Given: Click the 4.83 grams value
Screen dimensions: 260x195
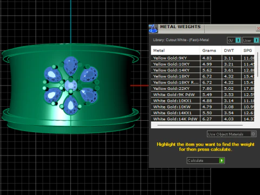Looking at the screenshot, I should pyautogui.click(x=207, y=58).
